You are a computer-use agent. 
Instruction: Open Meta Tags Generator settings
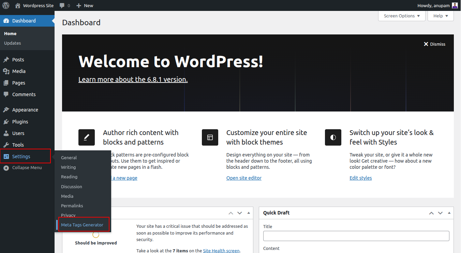(x=82, y=225)
